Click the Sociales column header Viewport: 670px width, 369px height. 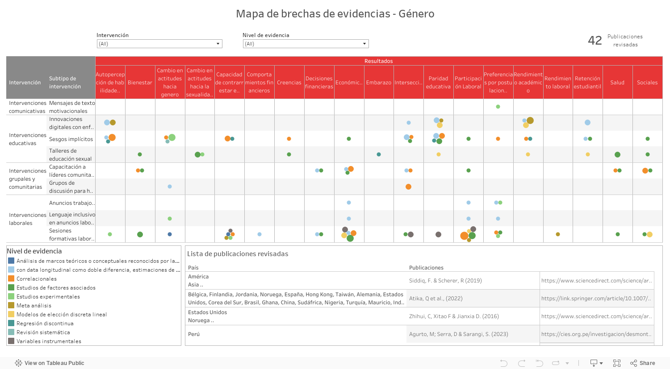click(x=647, y=83)
